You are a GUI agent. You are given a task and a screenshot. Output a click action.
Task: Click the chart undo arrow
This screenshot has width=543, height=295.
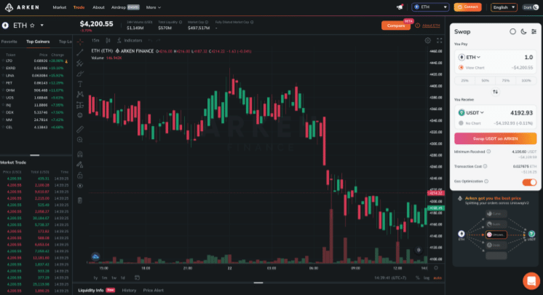[150, 41]
